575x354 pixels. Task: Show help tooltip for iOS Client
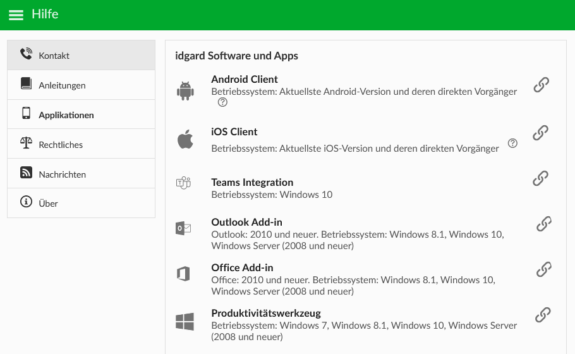click(512, 143)
